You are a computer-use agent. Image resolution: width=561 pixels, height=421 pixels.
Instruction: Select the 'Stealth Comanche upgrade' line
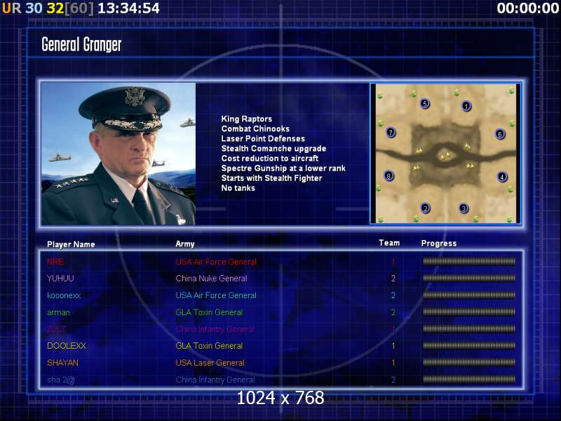click(273, 148)
